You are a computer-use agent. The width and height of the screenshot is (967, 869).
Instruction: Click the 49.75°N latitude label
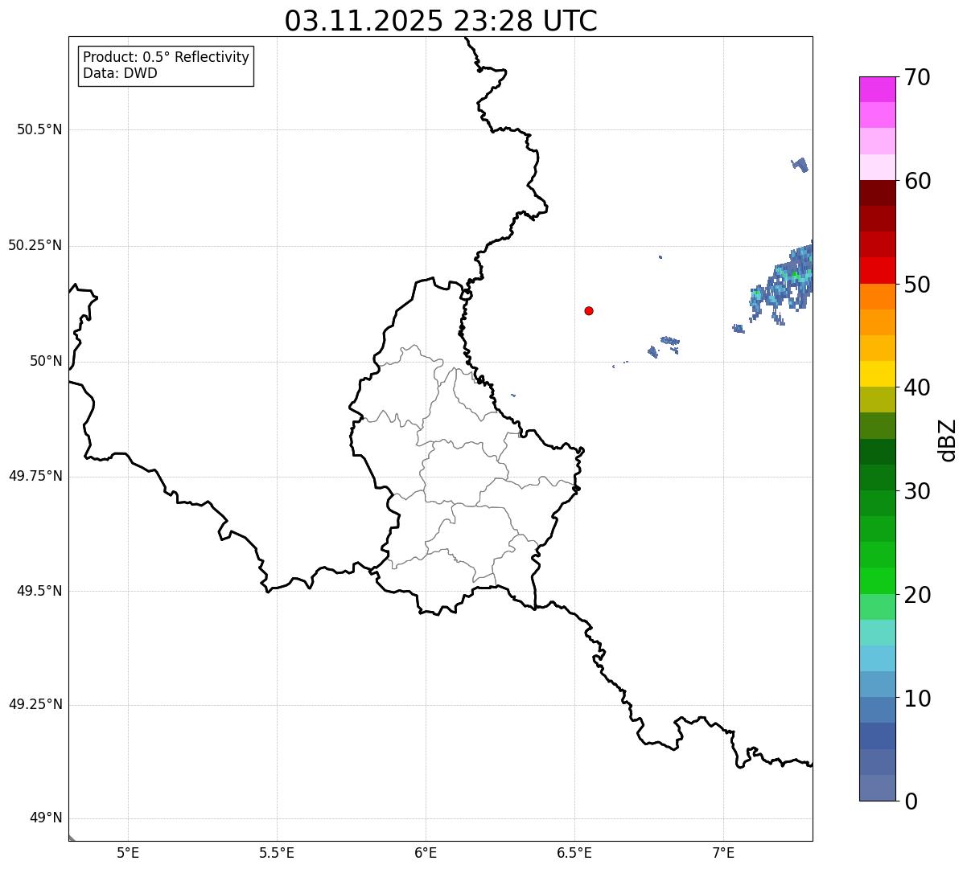point(35,476)
